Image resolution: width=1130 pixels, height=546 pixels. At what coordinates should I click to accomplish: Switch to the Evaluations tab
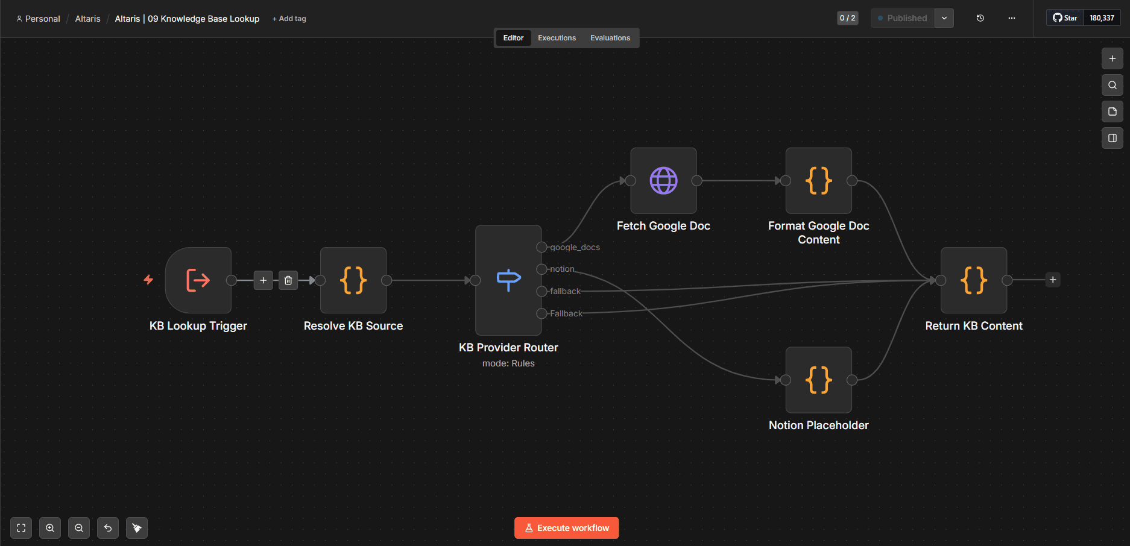[610, 37]
